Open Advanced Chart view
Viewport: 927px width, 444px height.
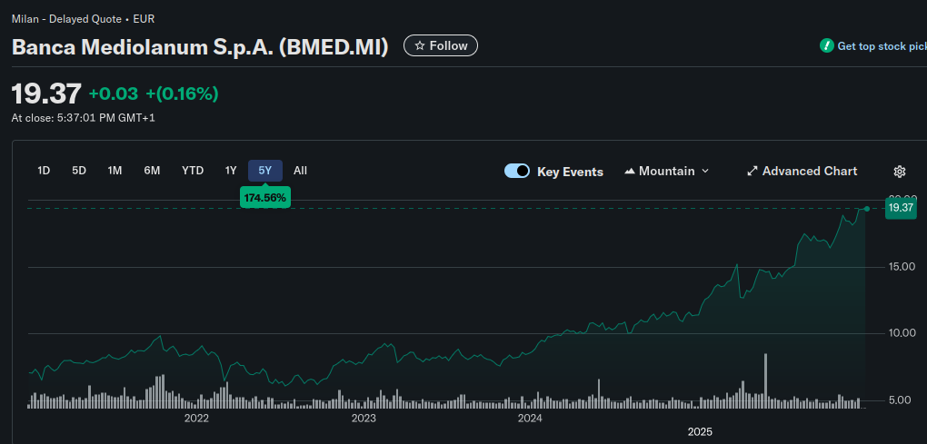[x=809, y=171]
